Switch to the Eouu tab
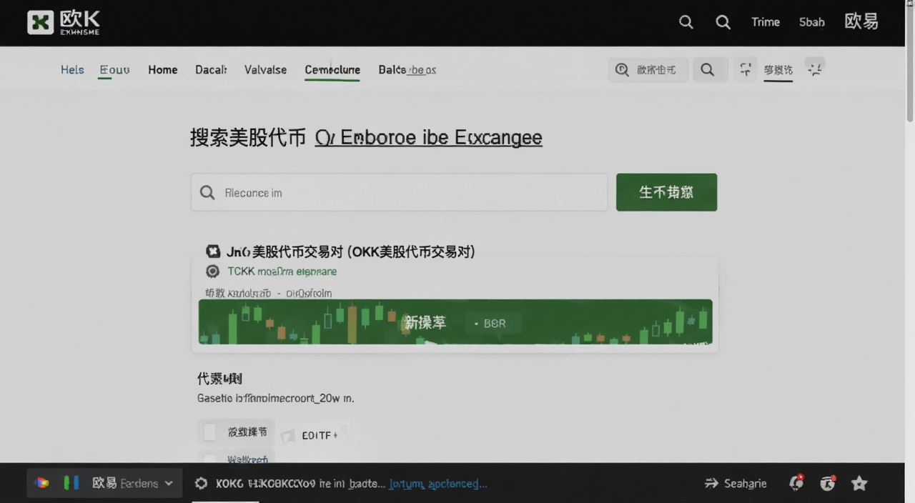 (x=114, y=69)
